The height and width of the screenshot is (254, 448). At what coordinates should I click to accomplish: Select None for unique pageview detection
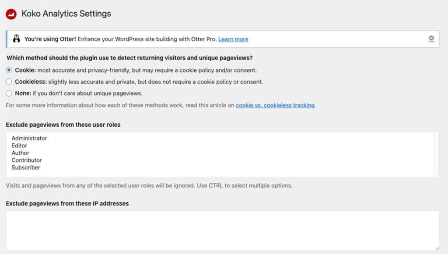[9, 93]
